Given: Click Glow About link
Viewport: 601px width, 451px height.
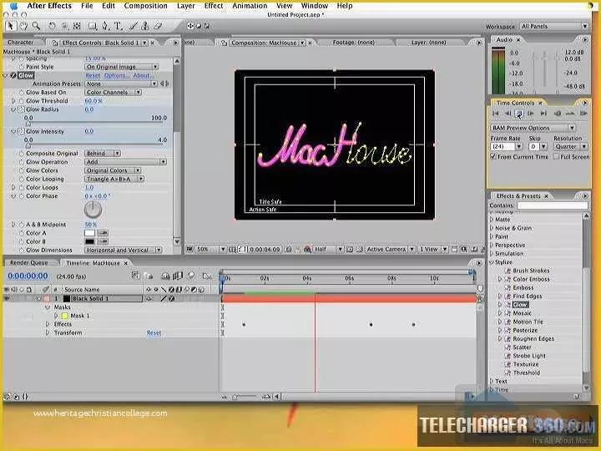Looking at the screenshot, I should (142, 75).
